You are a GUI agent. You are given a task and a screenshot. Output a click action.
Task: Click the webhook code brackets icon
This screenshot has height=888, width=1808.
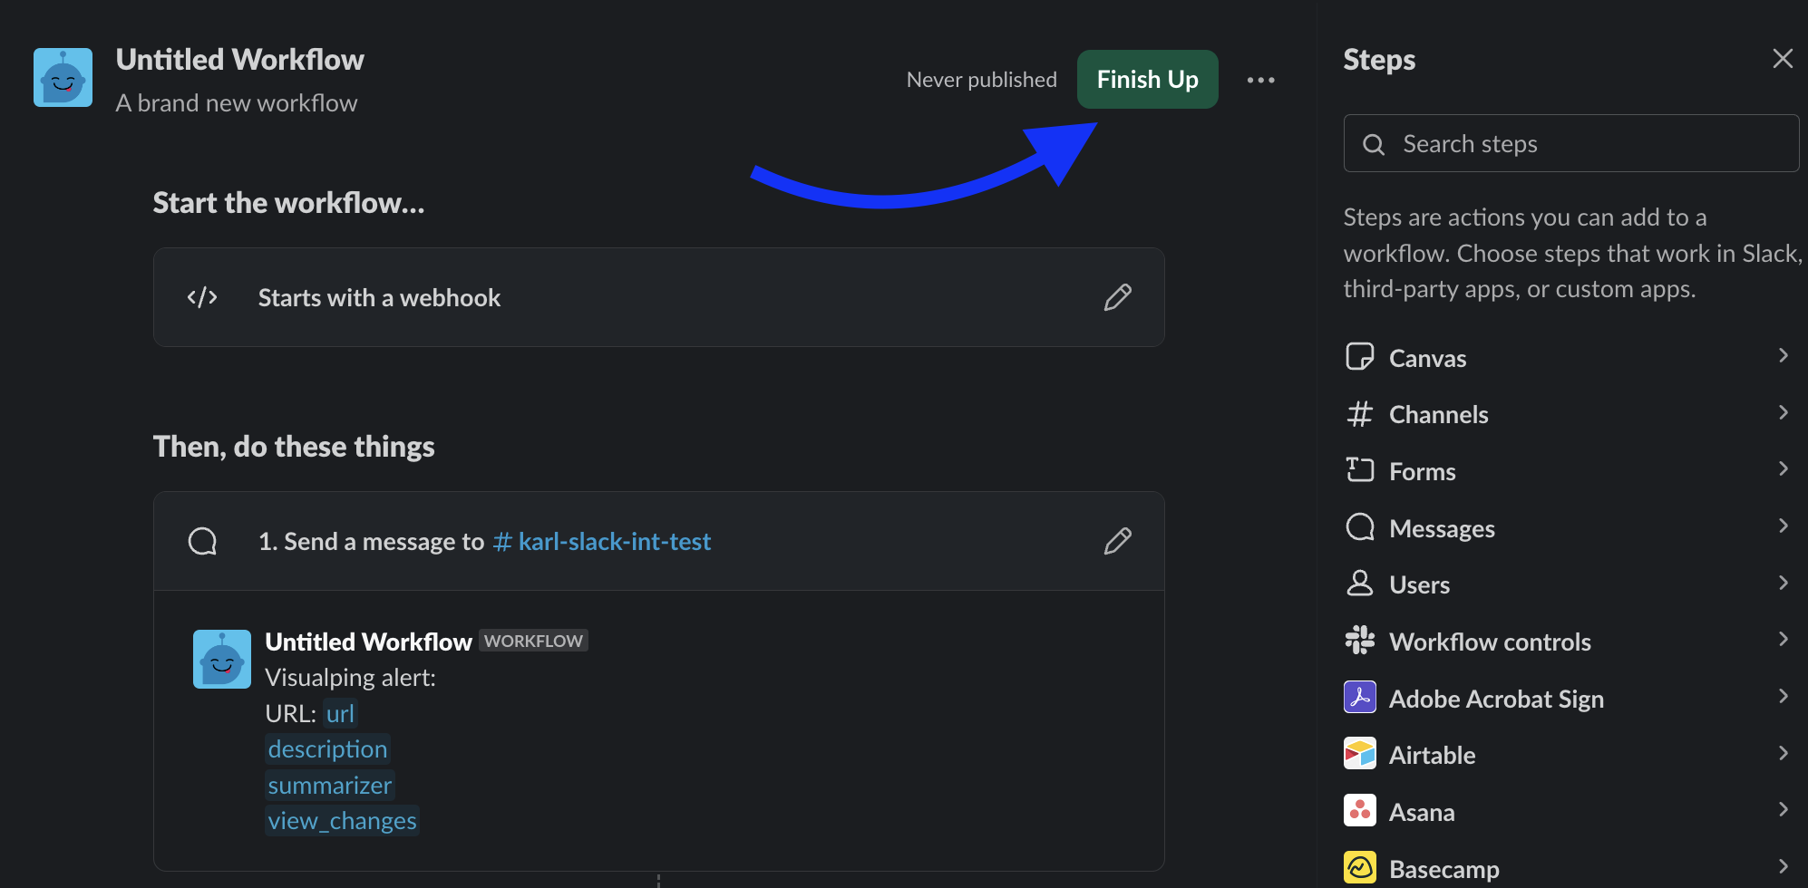click(202, 297)
